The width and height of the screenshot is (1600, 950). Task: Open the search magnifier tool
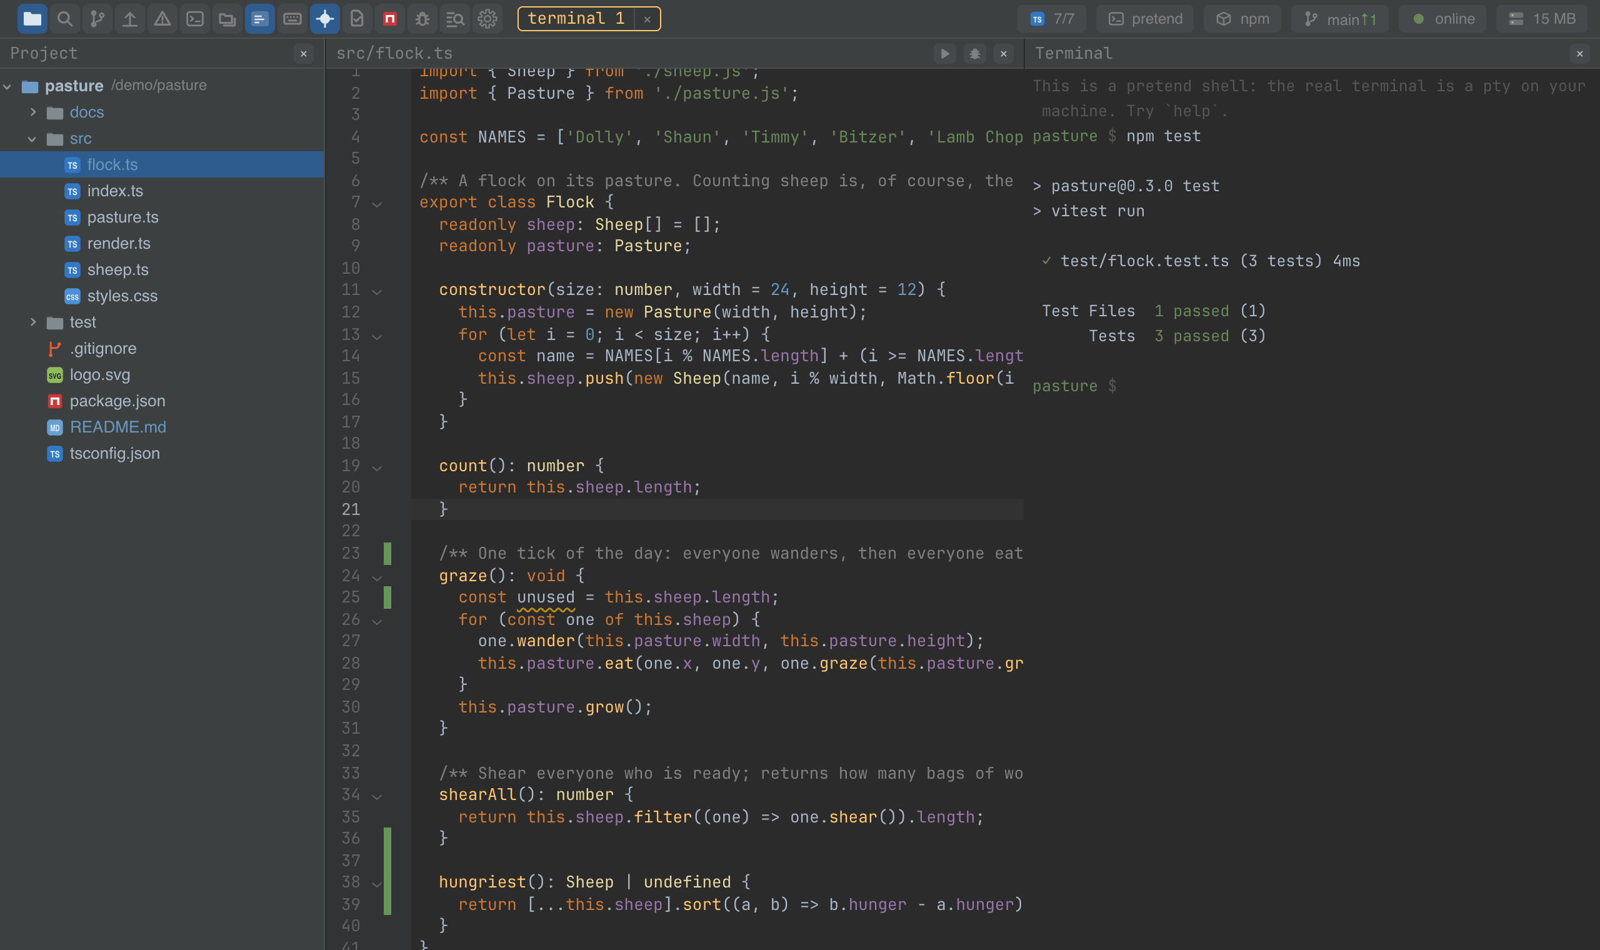[64, 19]
